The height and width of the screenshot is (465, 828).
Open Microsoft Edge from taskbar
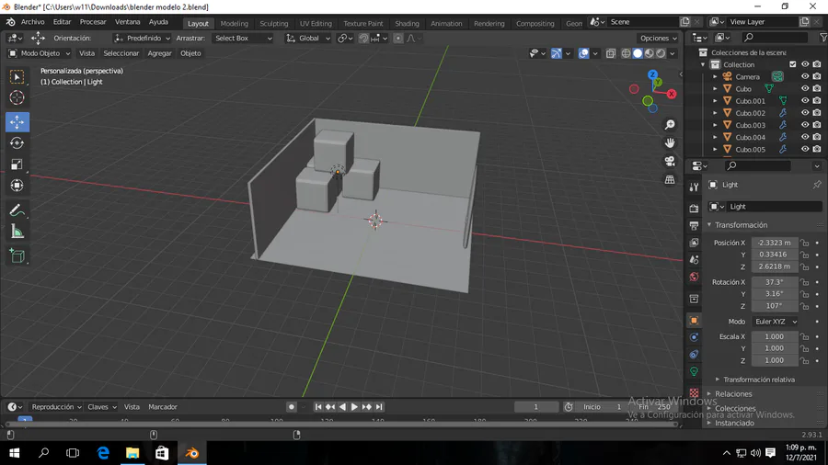103,453
